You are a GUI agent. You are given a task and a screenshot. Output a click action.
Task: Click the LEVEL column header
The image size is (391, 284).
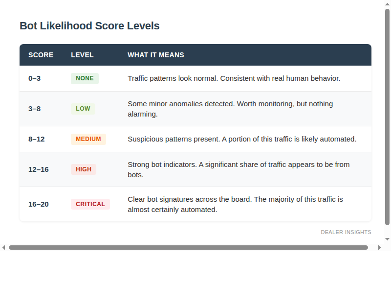(82, 55)
